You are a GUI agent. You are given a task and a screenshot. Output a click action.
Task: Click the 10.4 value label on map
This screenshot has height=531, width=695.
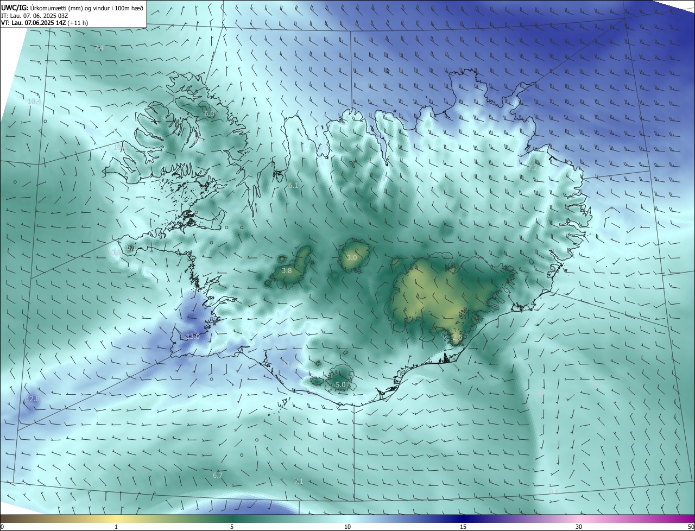34,102
